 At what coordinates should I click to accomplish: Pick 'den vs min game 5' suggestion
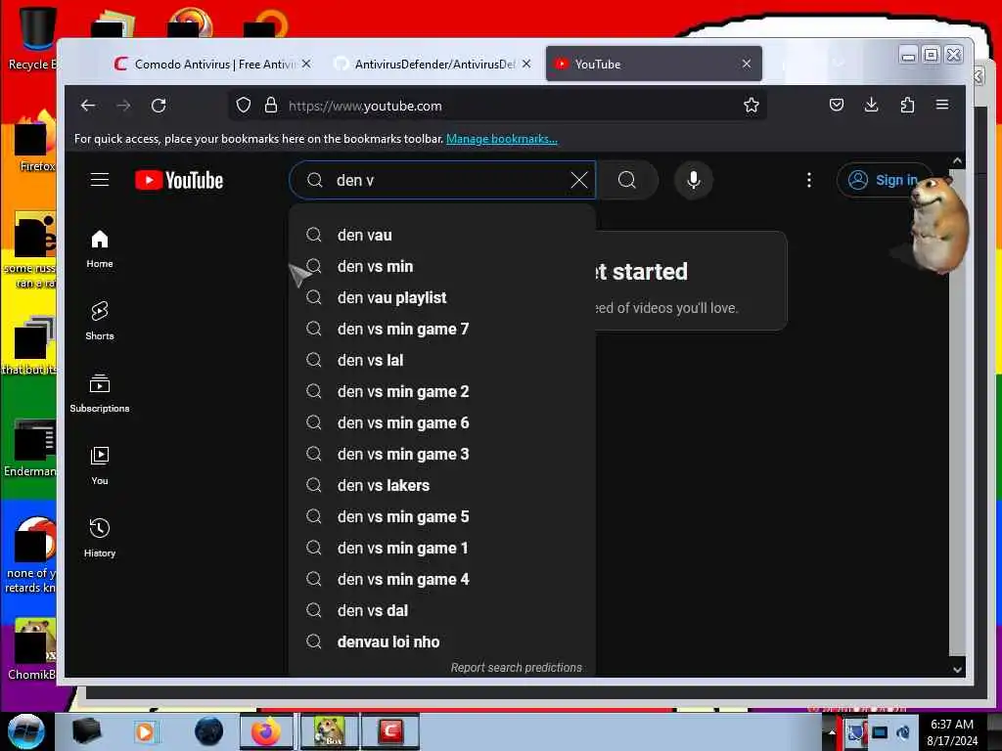tap(442, 516)
